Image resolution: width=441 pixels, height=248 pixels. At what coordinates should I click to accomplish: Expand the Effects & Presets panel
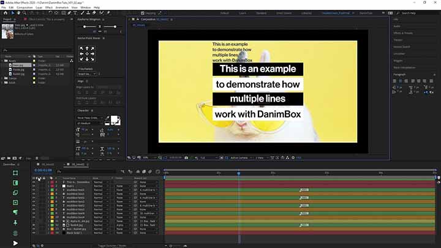(403, 33)
